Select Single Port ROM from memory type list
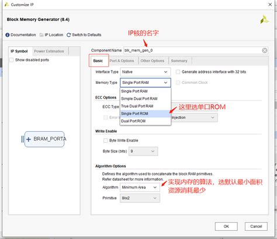This screenshot has width=277, height=239. pos(146,114)
